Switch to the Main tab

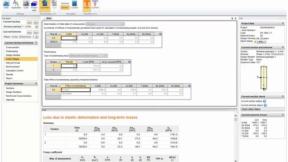49,18
